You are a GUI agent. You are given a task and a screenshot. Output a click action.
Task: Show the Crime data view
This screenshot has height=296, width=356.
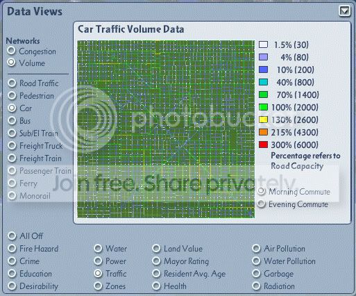[x=12, y=261]
